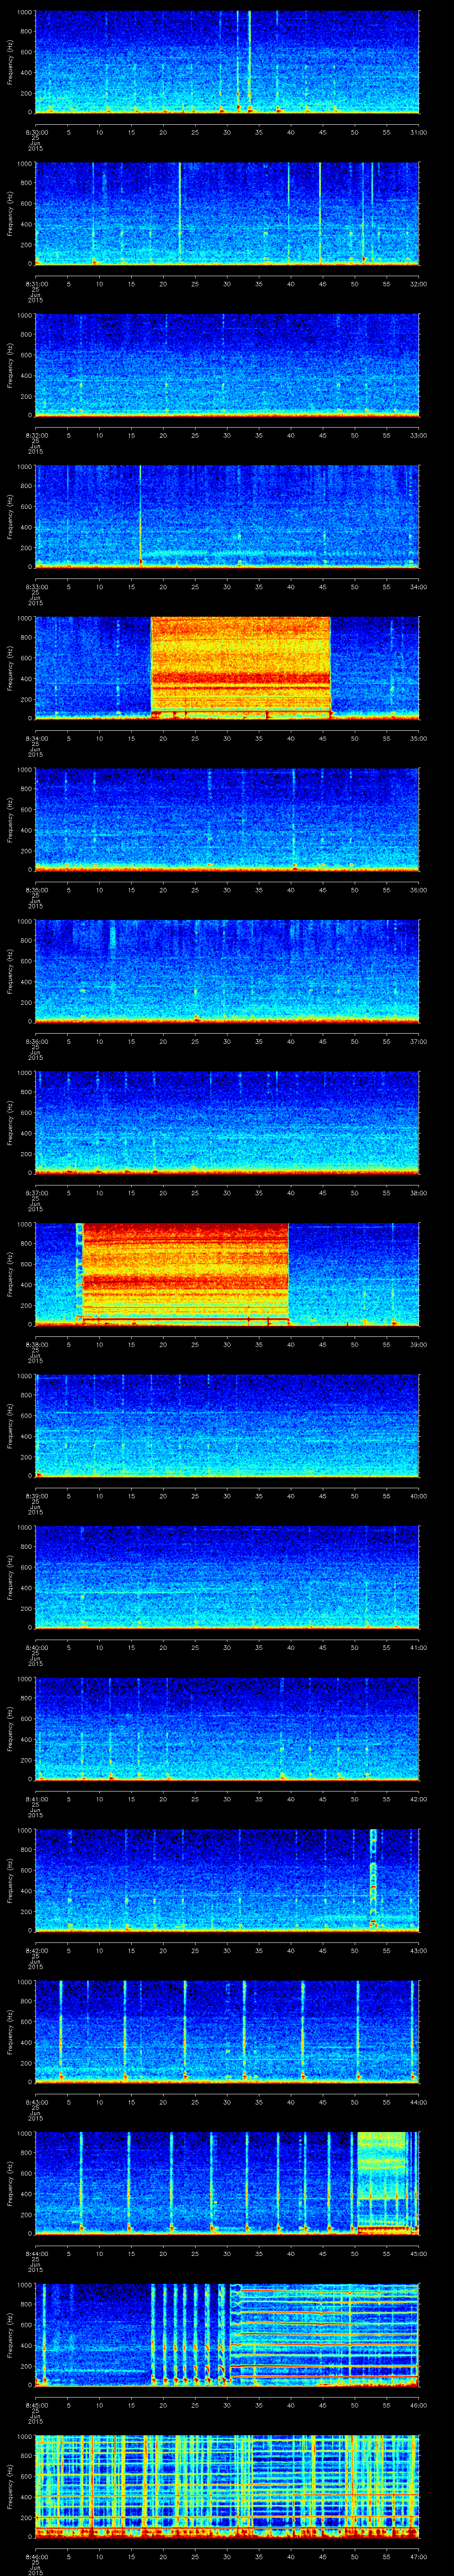Open the spectrogram panel beginning at 8:46:00

pyautogui.click(x=227, y=2487)
